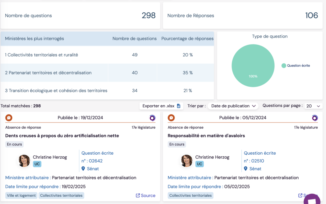This screenshot has width=326, height=204.
Task: Click UC party badge on second card
Action: (199, 164)
